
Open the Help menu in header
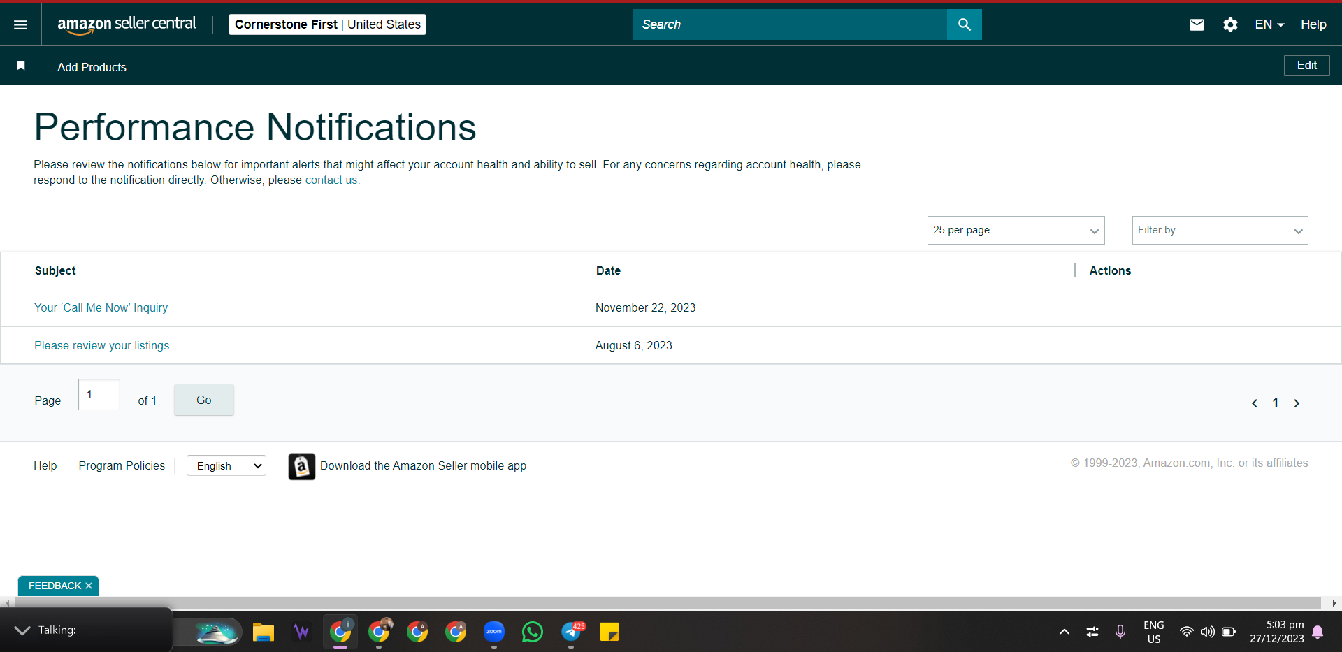pos(1313,24)
